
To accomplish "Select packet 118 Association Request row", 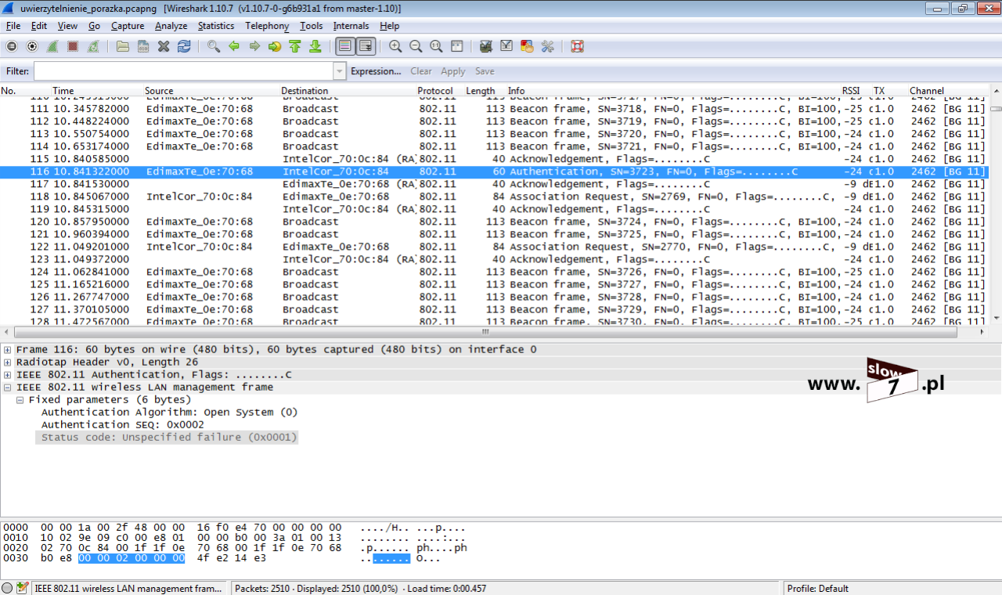I will [x=494, y=197].
